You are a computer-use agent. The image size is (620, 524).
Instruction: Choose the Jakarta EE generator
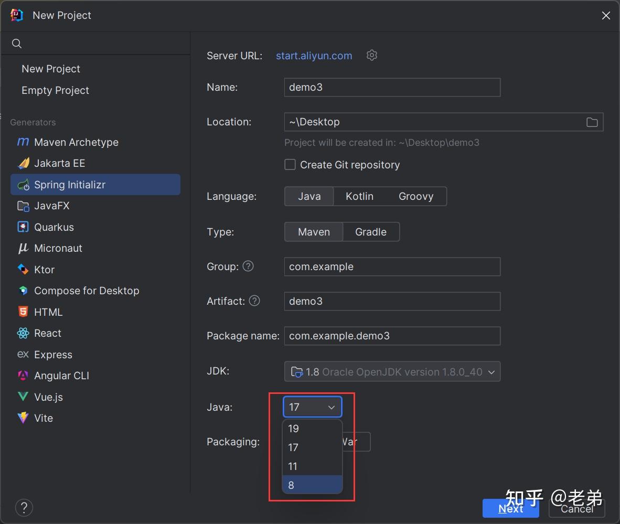tap(59, 163)
